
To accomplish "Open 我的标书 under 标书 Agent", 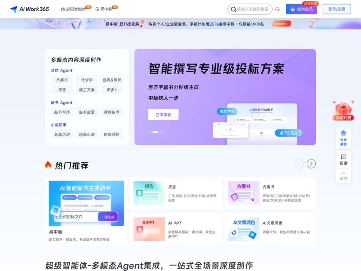I will click(x=111, y=112).
